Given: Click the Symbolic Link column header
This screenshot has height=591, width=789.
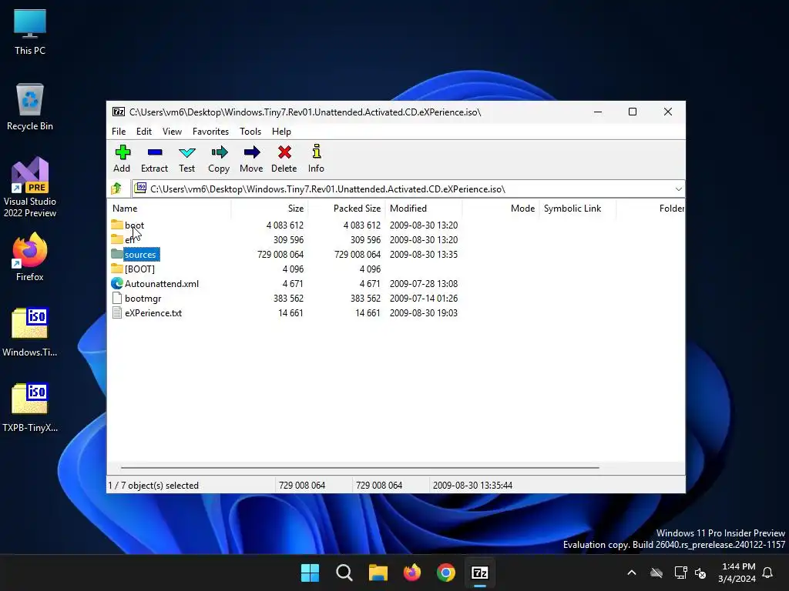Looking at the screenshot, I should [578, 208].
